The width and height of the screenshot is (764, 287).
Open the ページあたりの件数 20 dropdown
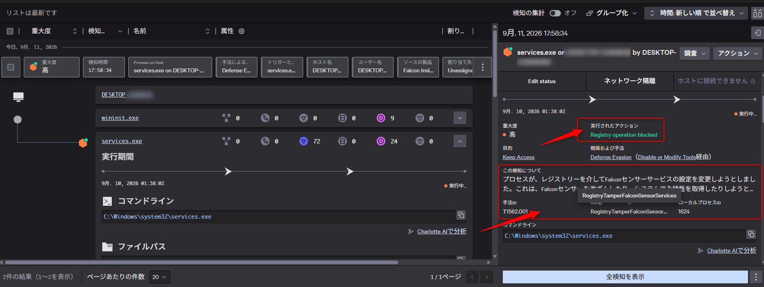(x=159, y=277)
